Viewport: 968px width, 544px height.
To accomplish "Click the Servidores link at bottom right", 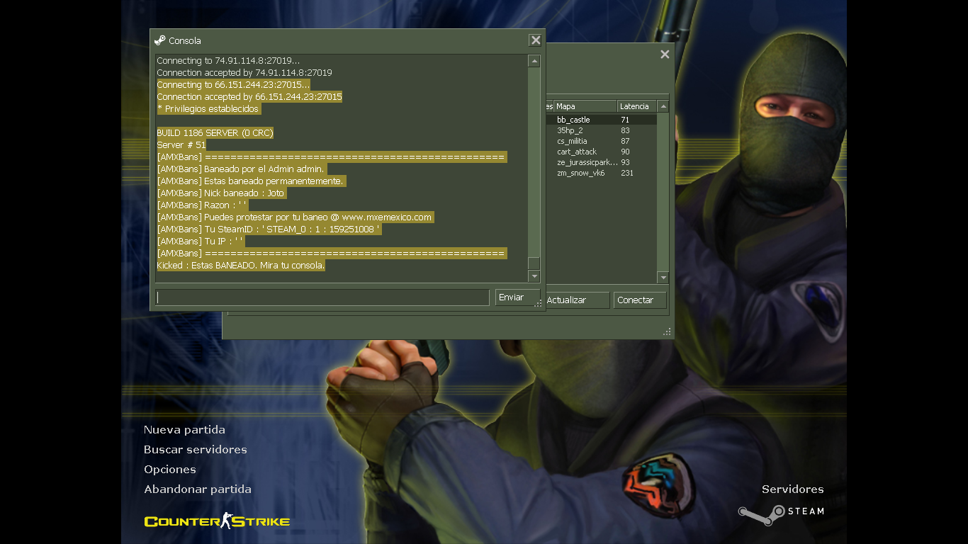I will [793, 489].
